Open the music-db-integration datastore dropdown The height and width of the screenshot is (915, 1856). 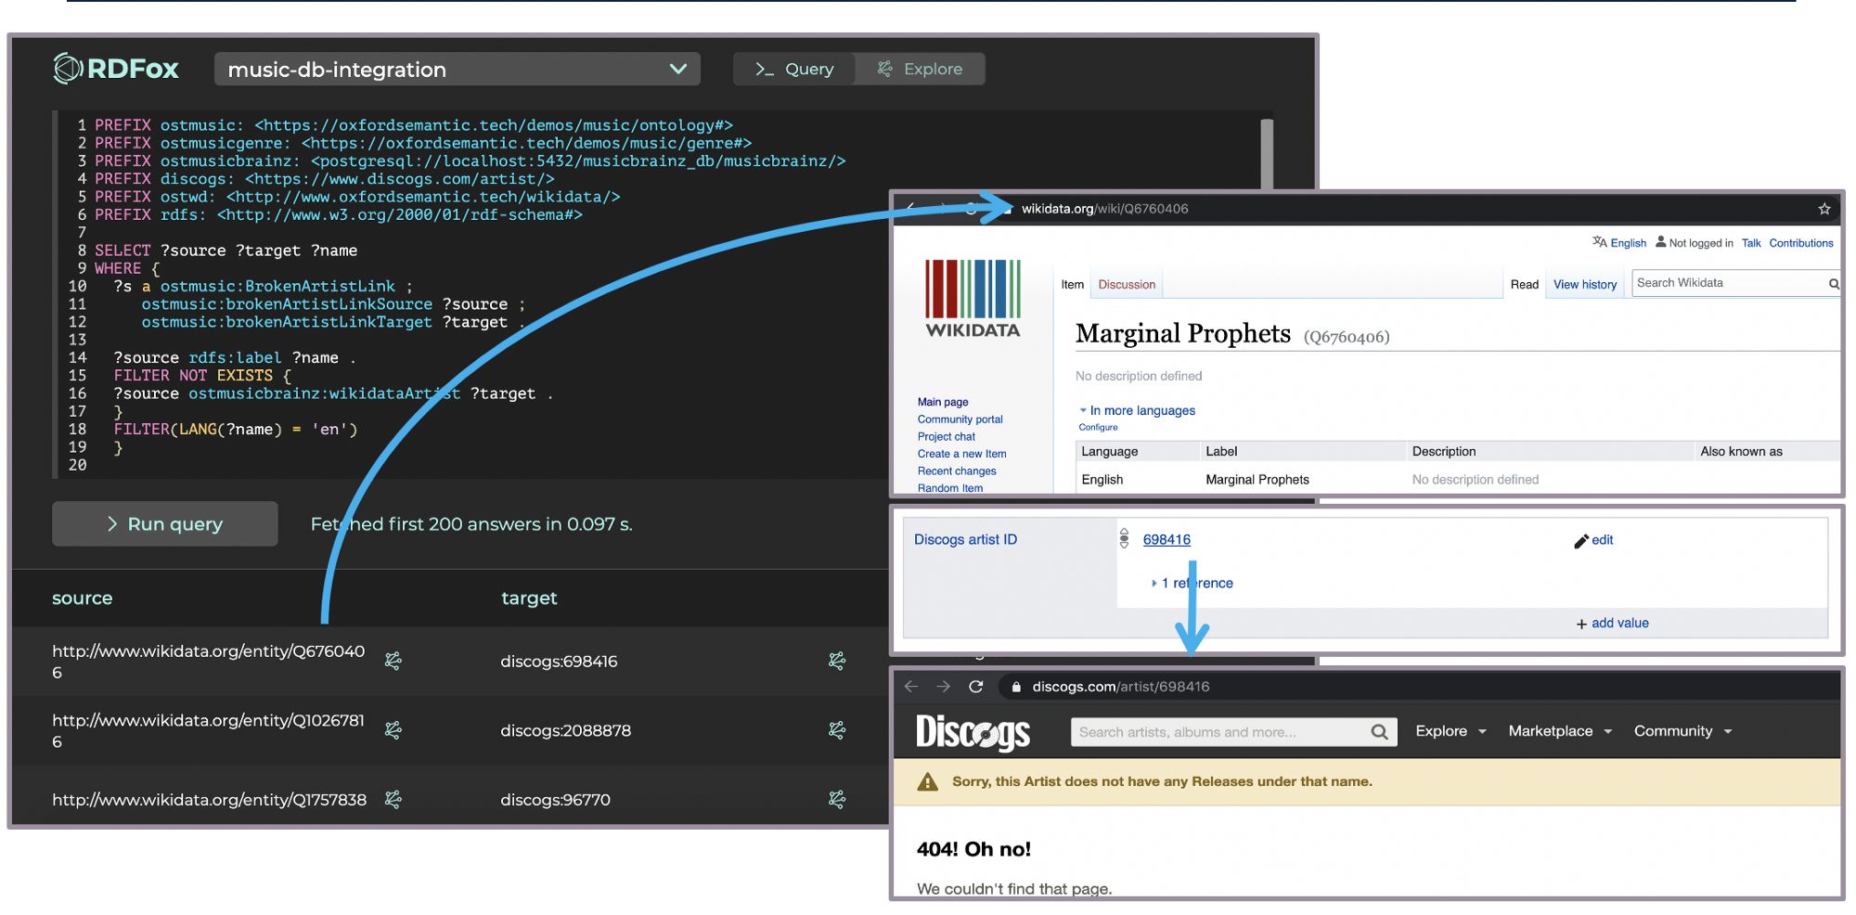tap(457, 70)
